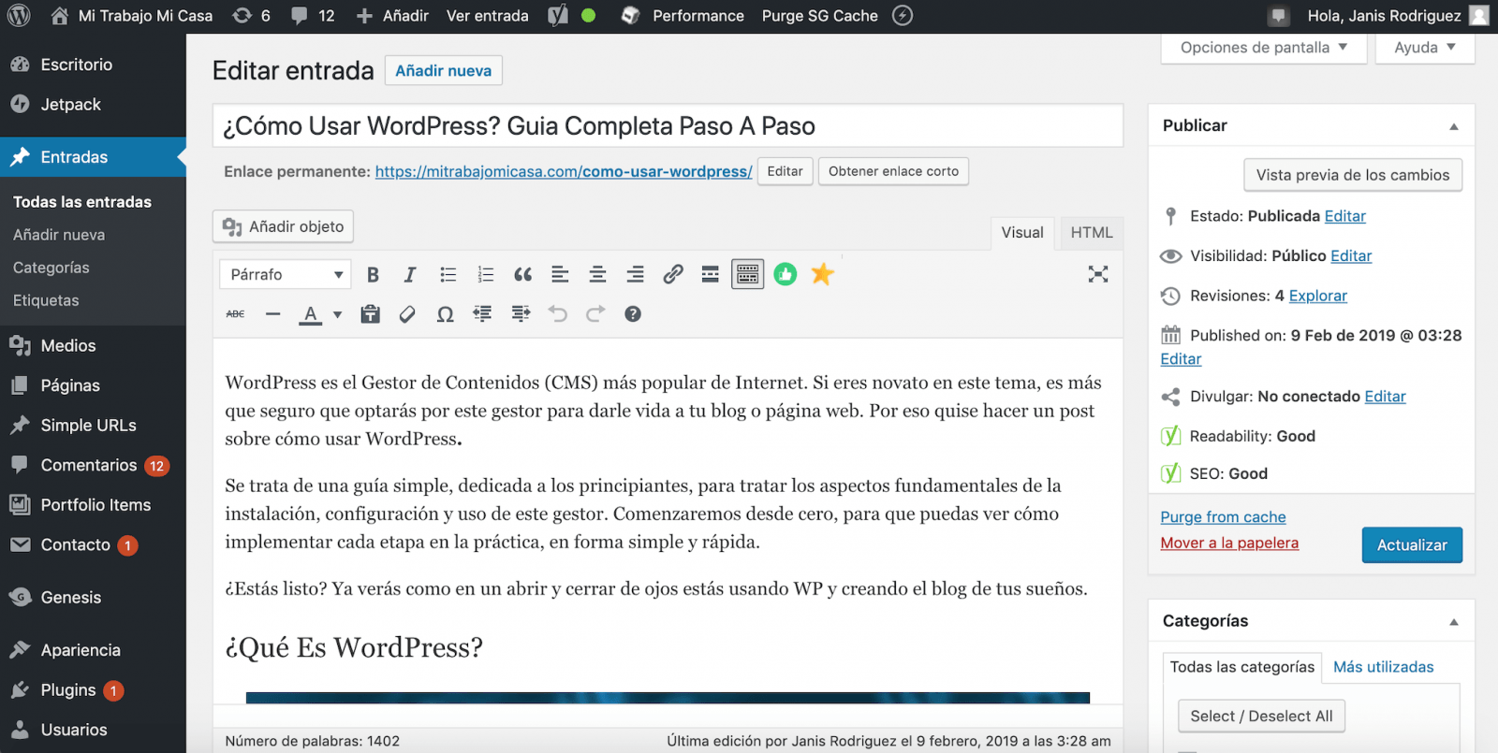Click Purge SG Cache in admin bar
The width and height of the screenshot is (1498, 753).
[x=819, y=16]
